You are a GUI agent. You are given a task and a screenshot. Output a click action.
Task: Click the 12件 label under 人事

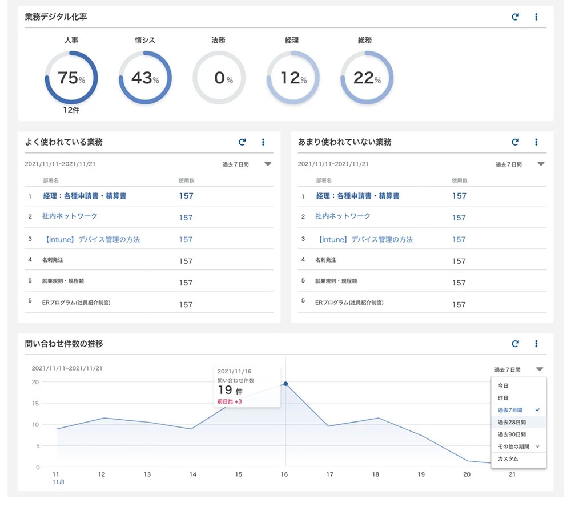pos(71,110)
